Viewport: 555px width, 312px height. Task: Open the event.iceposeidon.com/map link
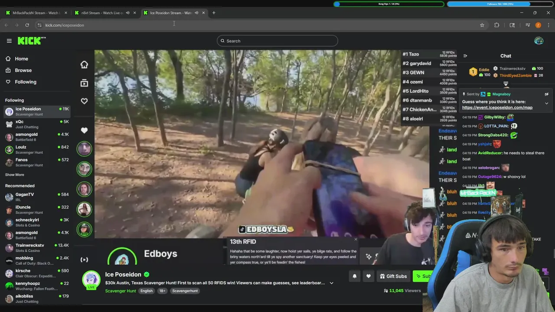click(x=497, y=107)
